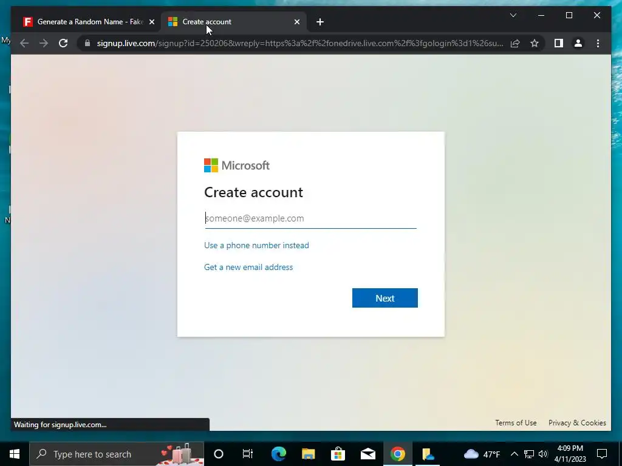Viewport: 622px width, 466px height.
Task: Minimize the Chrome window
Action: coord(541,15)
